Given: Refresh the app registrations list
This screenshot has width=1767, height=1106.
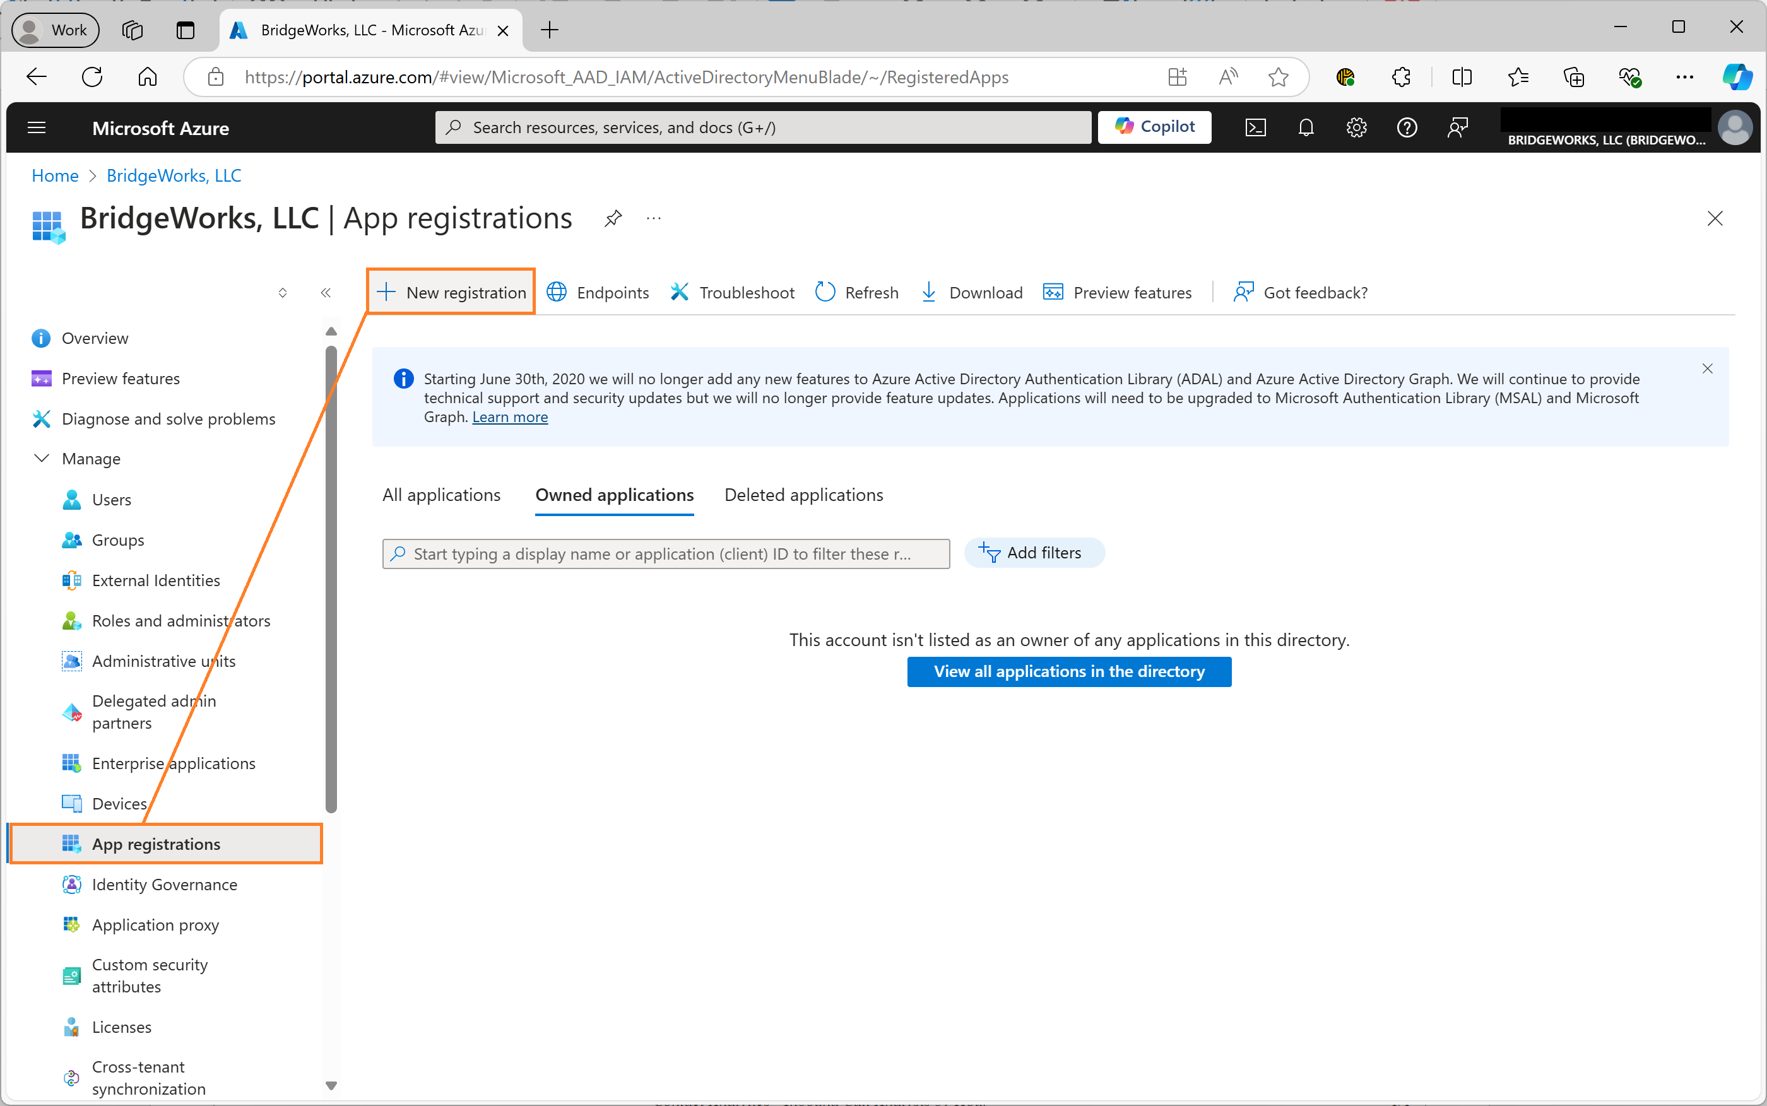Looking at the screenshot, I should coord(857,293).
